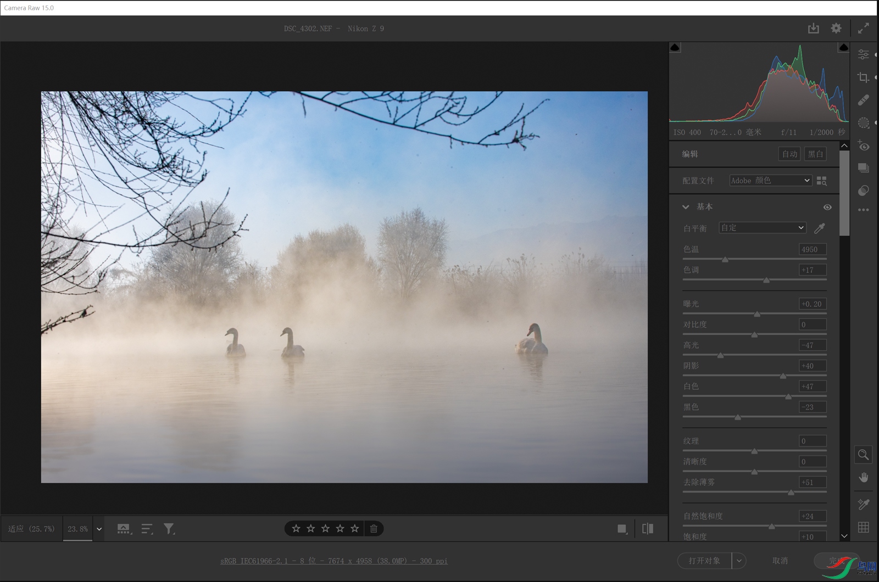Toggle before/after comparison view

648,529
